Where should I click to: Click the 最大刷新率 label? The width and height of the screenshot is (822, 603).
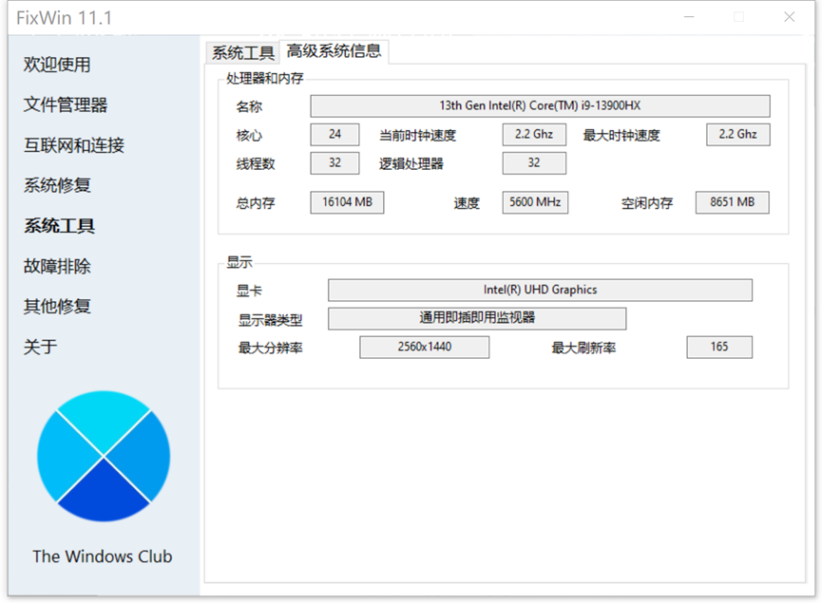pyautogui.click(x=583, y=348)
